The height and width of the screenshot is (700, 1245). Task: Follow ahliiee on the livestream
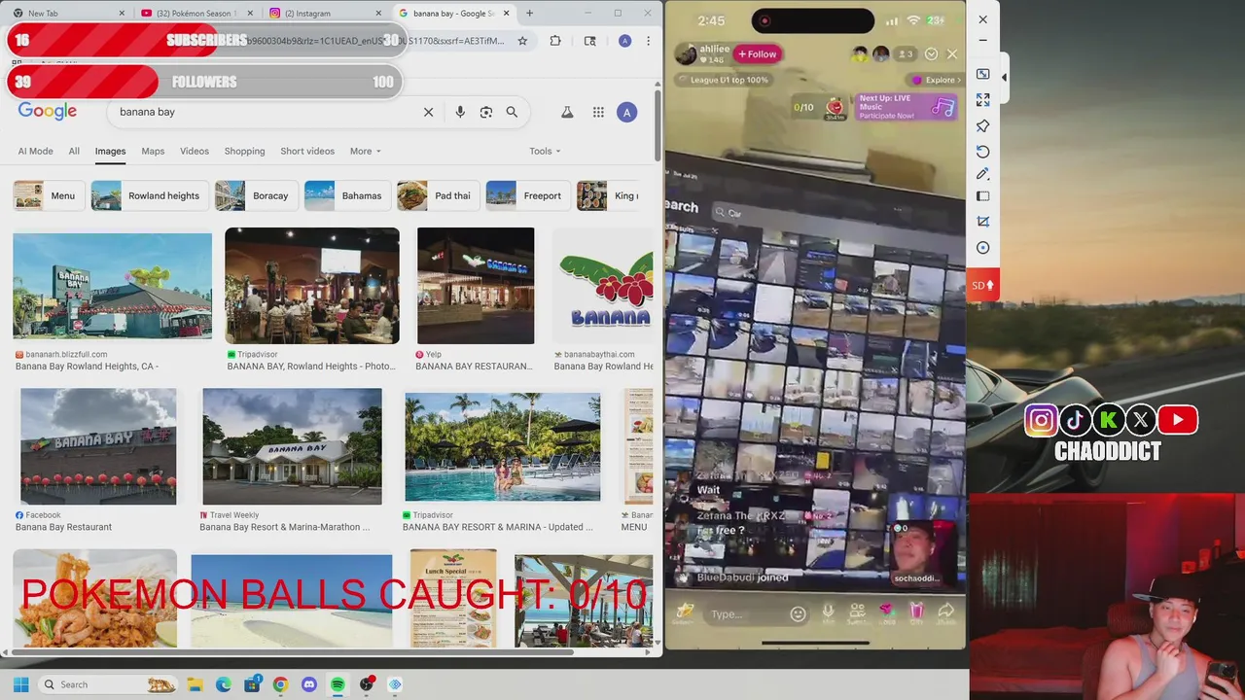[x=756, y=54]
